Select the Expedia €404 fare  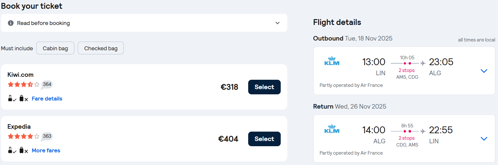264,139
